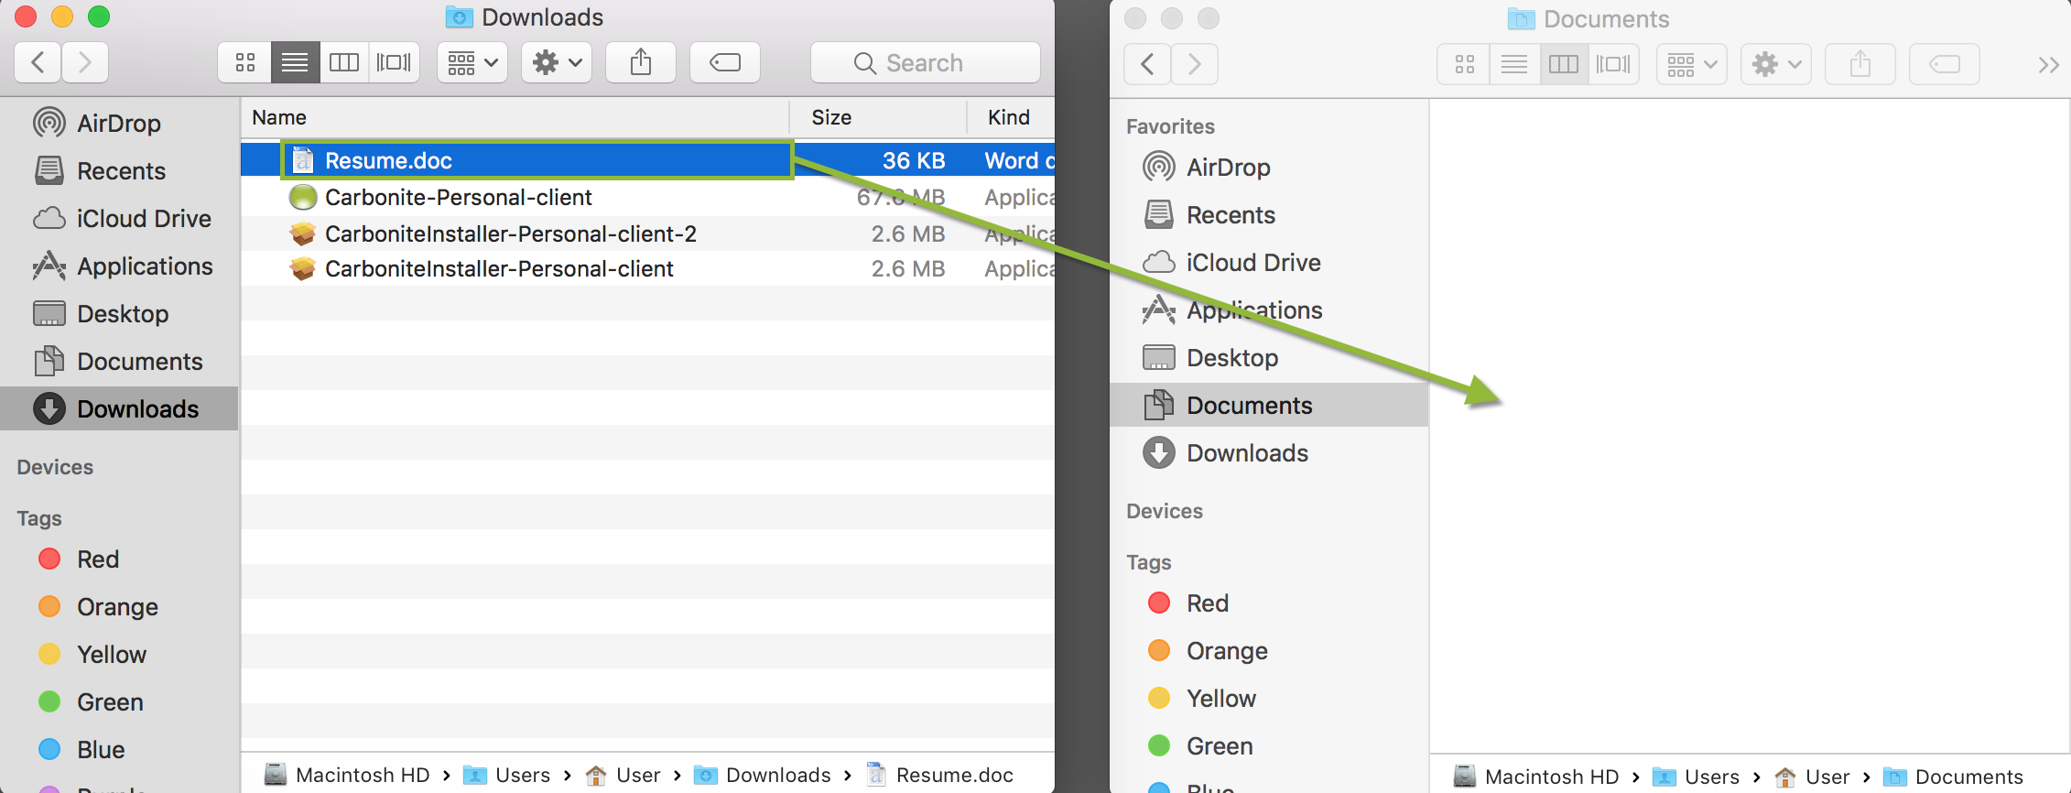The height and width of the screenshot is (793, 2071).
Task: Select AirDrop in Downloads window sidebar
Action: coord(119,123)
